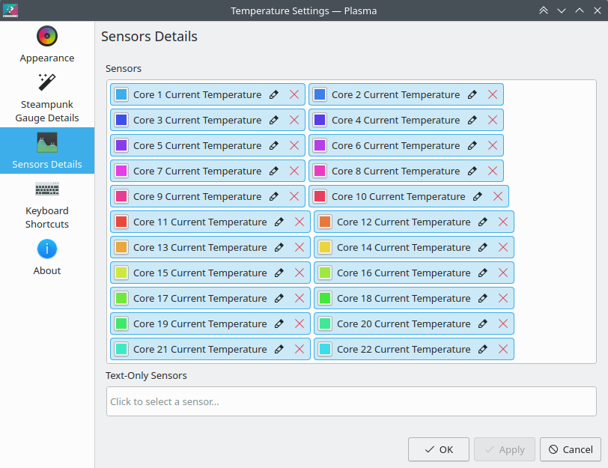Remove Core 5 Current Temperature sensor
The height and width of the screenshot is (468, 608).
294,146
